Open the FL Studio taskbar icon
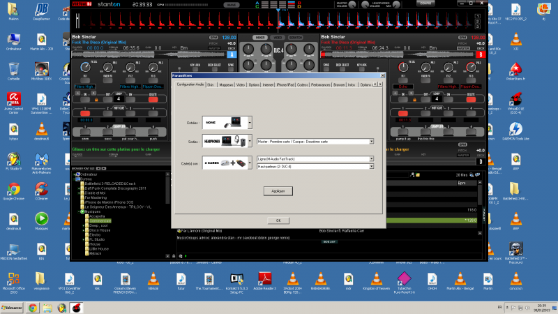 pyautogui.click(x=60, y=308)
